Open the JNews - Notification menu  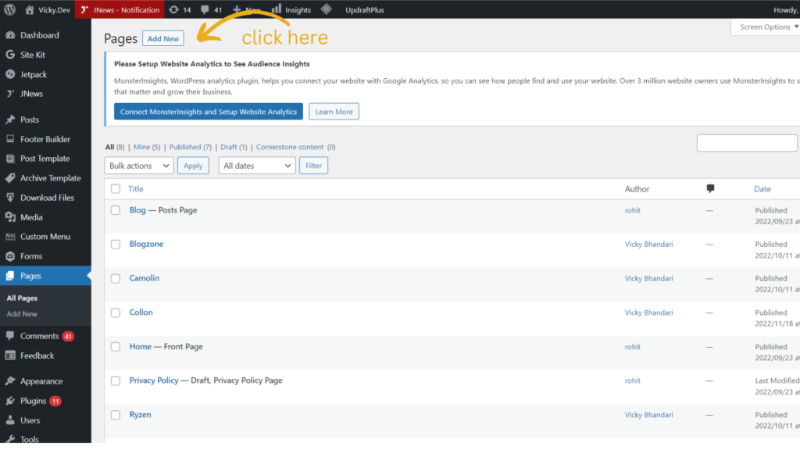[120, 9]
